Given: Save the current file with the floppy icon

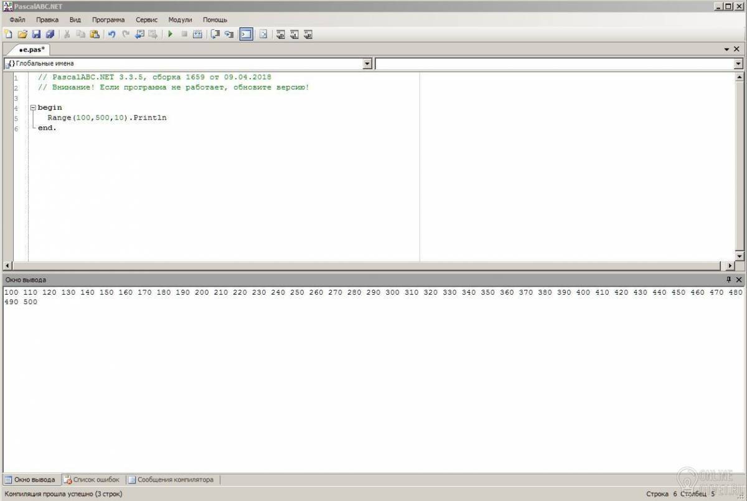Looking at the screenshot, I should tap(36, 34).
